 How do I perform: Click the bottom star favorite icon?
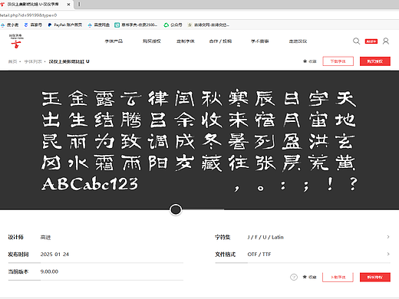tap(305, 277)
